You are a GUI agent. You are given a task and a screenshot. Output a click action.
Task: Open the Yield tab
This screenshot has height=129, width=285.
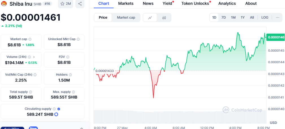pos(167,3)
